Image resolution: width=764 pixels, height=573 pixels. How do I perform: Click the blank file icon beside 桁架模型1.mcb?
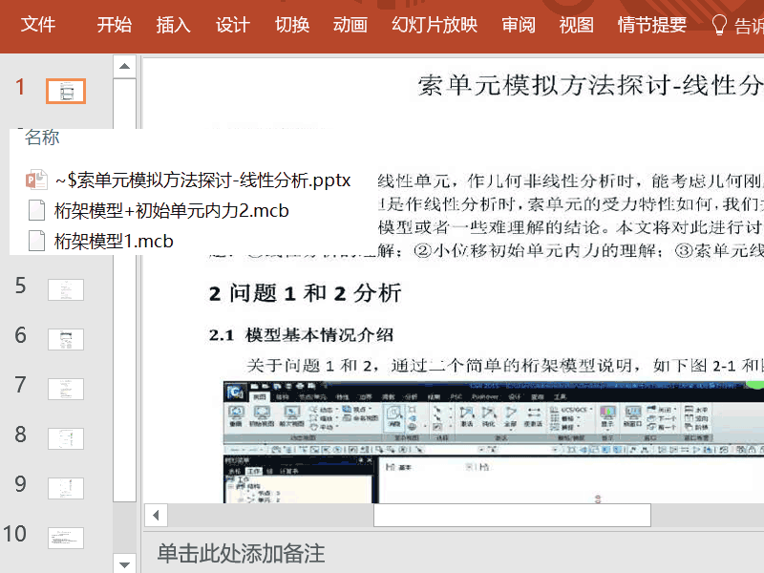pyautogui.click(x=36, y=242)
